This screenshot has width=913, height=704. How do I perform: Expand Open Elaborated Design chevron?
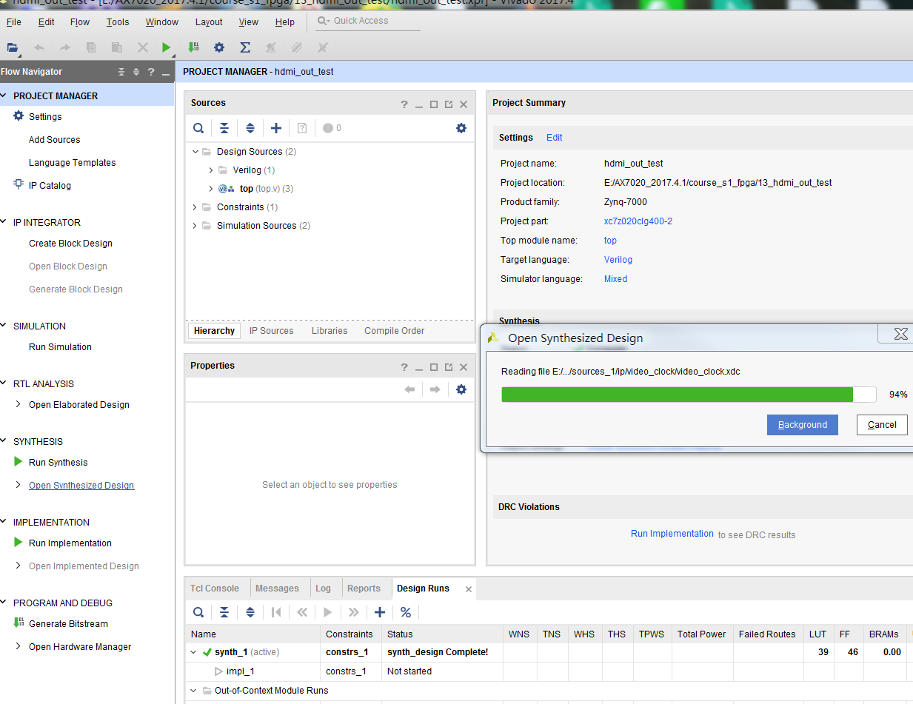coord(19,404)
